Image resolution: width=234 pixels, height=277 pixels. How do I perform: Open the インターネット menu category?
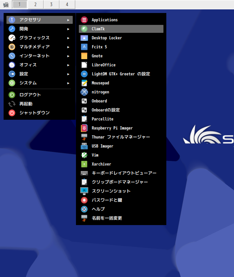click(x=40, y=56)
